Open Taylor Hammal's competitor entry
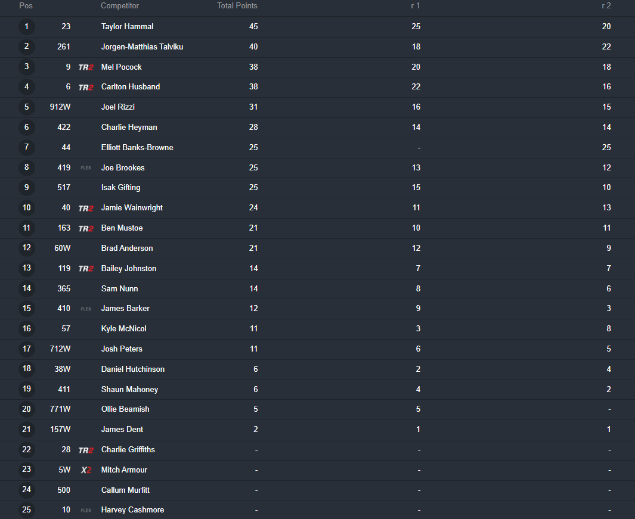 click(127, 27)
